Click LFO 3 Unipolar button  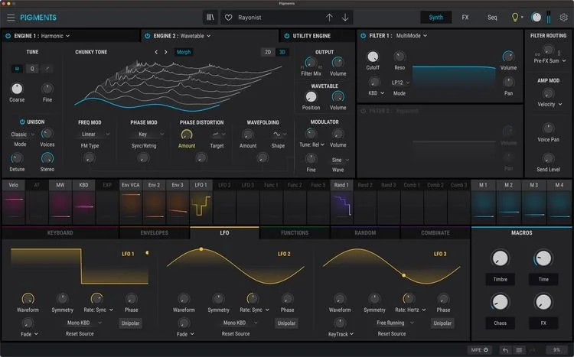(442, 323)
